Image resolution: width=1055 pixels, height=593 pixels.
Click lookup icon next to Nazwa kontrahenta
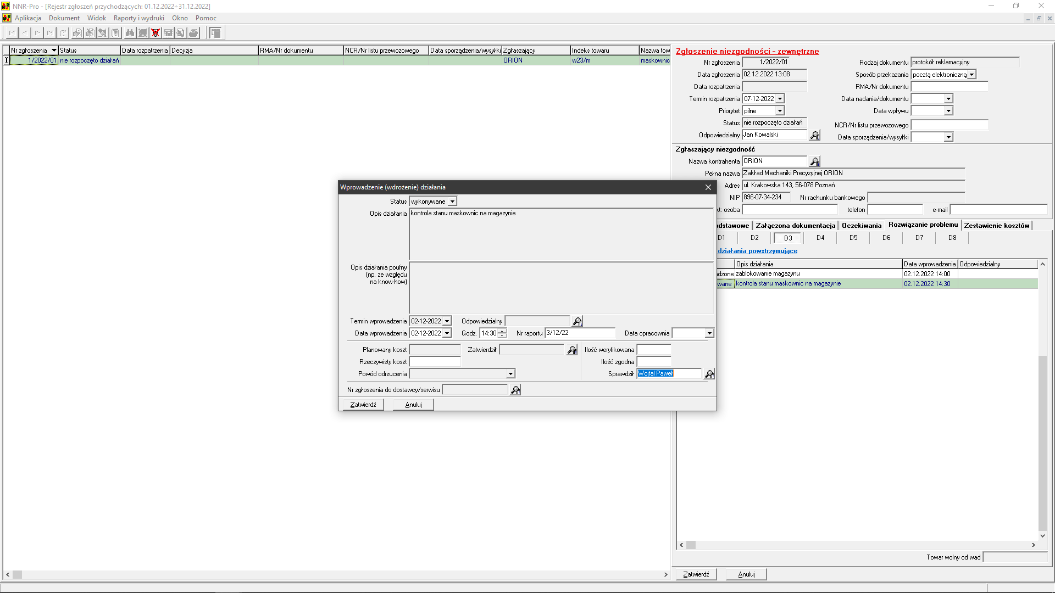pos(815,162)
